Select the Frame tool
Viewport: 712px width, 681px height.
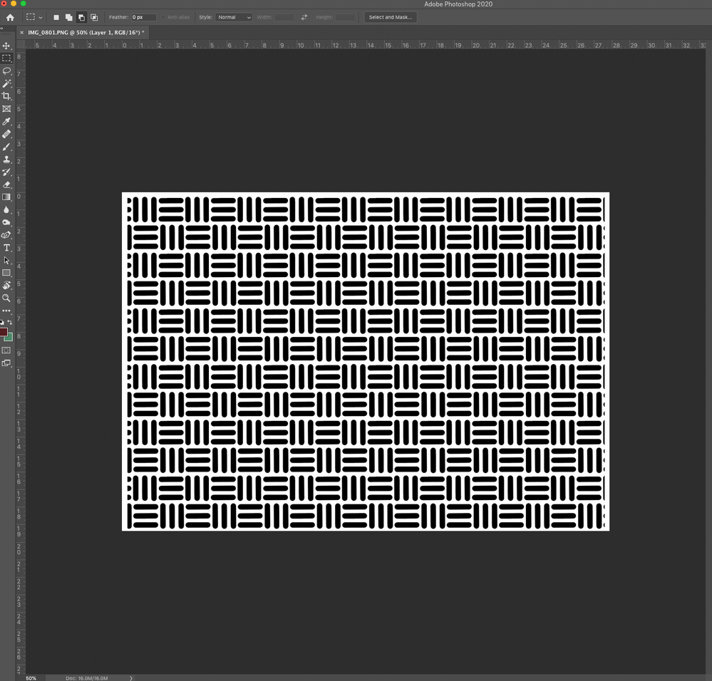pyautogui.click(x=6, y=109)
